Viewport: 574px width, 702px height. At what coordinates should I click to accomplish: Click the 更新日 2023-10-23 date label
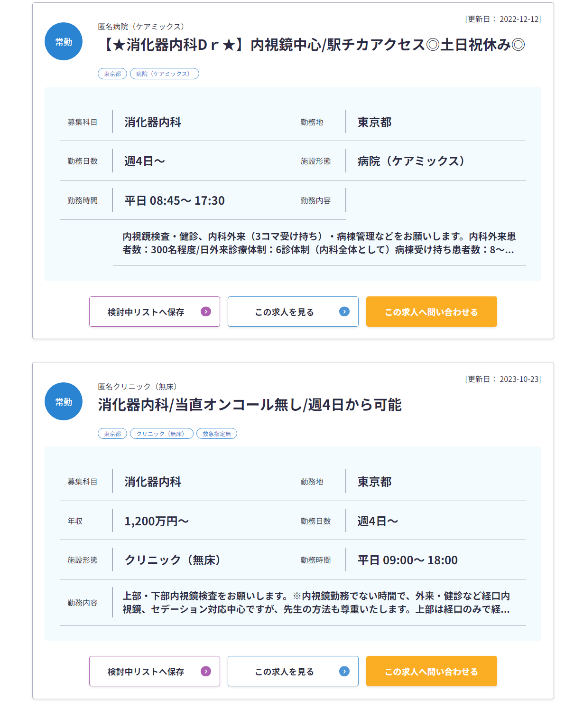pyautogui.click(x=503, y=379)
